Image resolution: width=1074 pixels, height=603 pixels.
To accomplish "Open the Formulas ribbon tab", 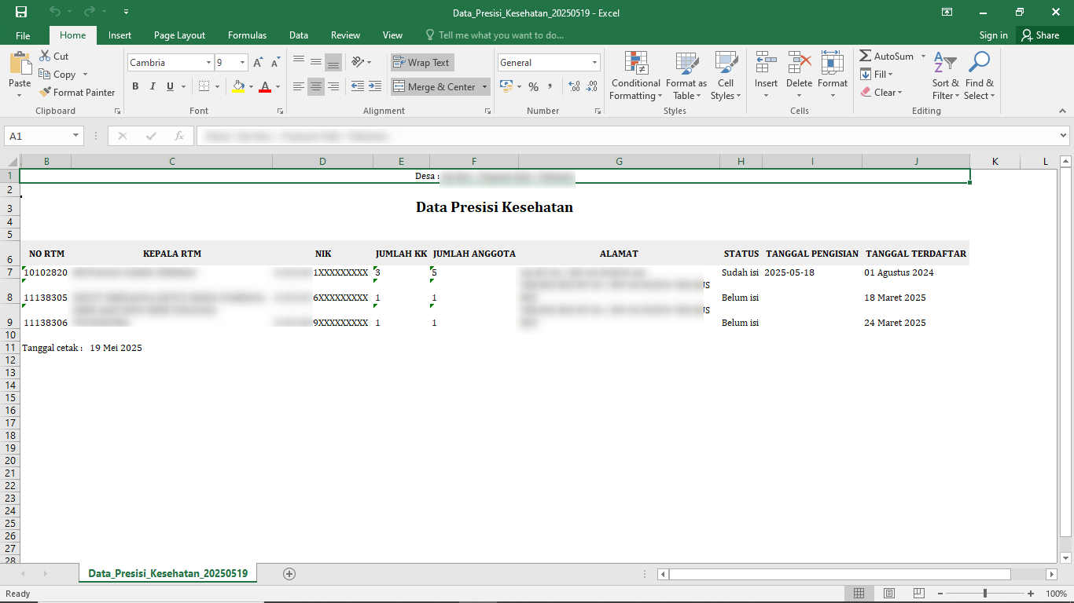I will (x=247, y=35).
